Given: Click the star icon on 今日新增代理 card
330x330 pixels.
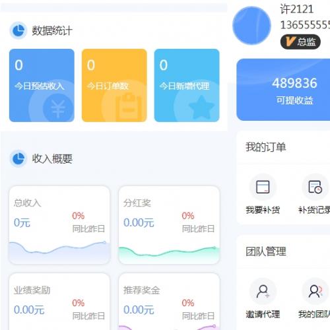Looking at the screenshot, I should (x=201, y=107).
